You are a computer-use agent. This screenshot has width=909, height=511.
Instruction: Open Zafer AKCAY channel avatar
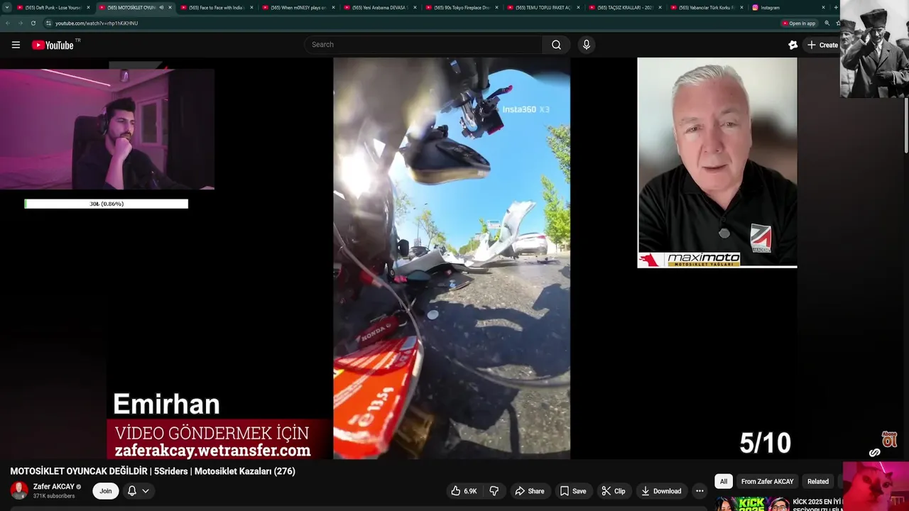tap(19, 490)
